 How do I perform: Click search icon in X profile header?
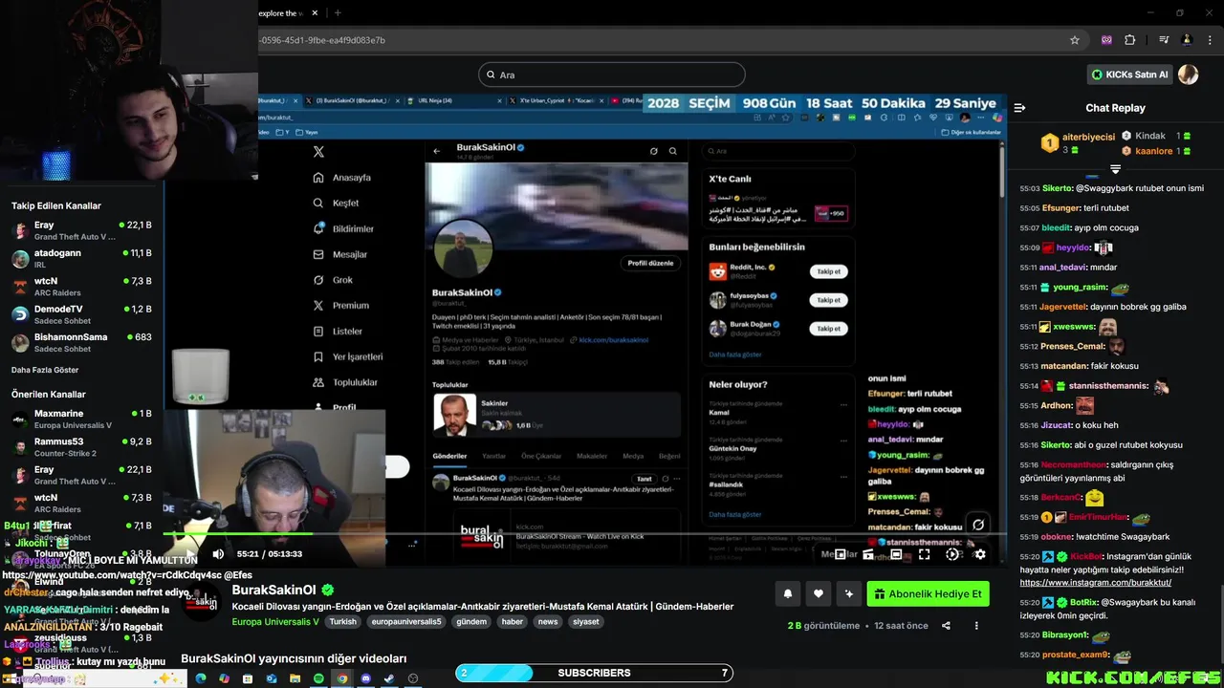coord(673,151)
